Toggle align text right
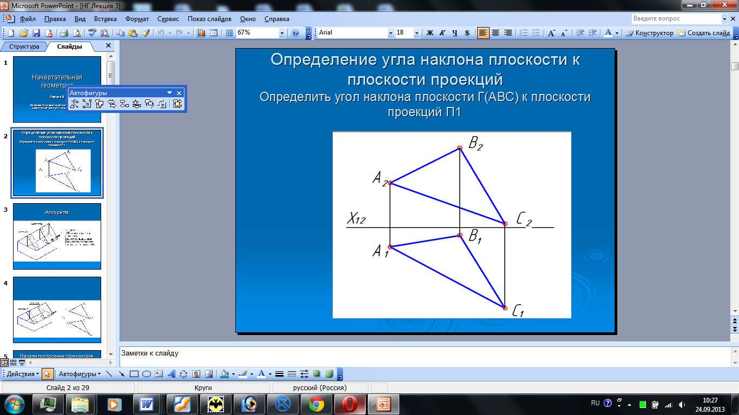 pos(508,33)
